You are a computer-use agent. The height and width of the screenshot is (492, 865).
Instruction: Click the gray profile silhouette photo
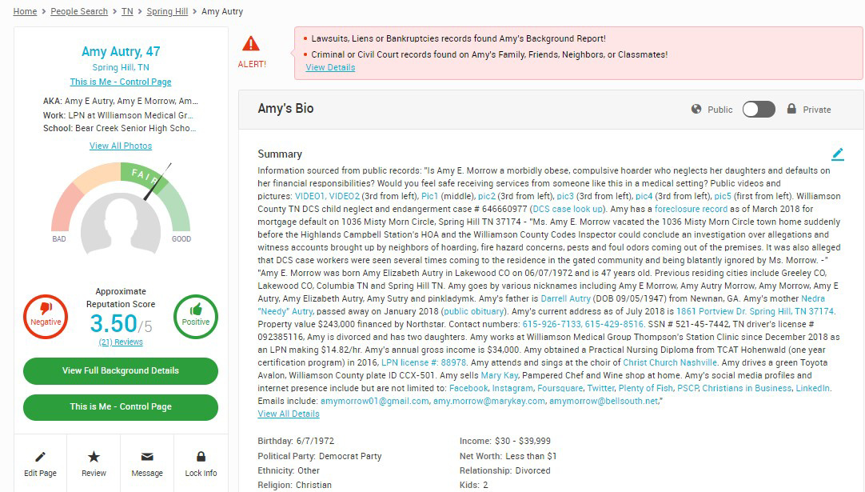click(121, 224)
